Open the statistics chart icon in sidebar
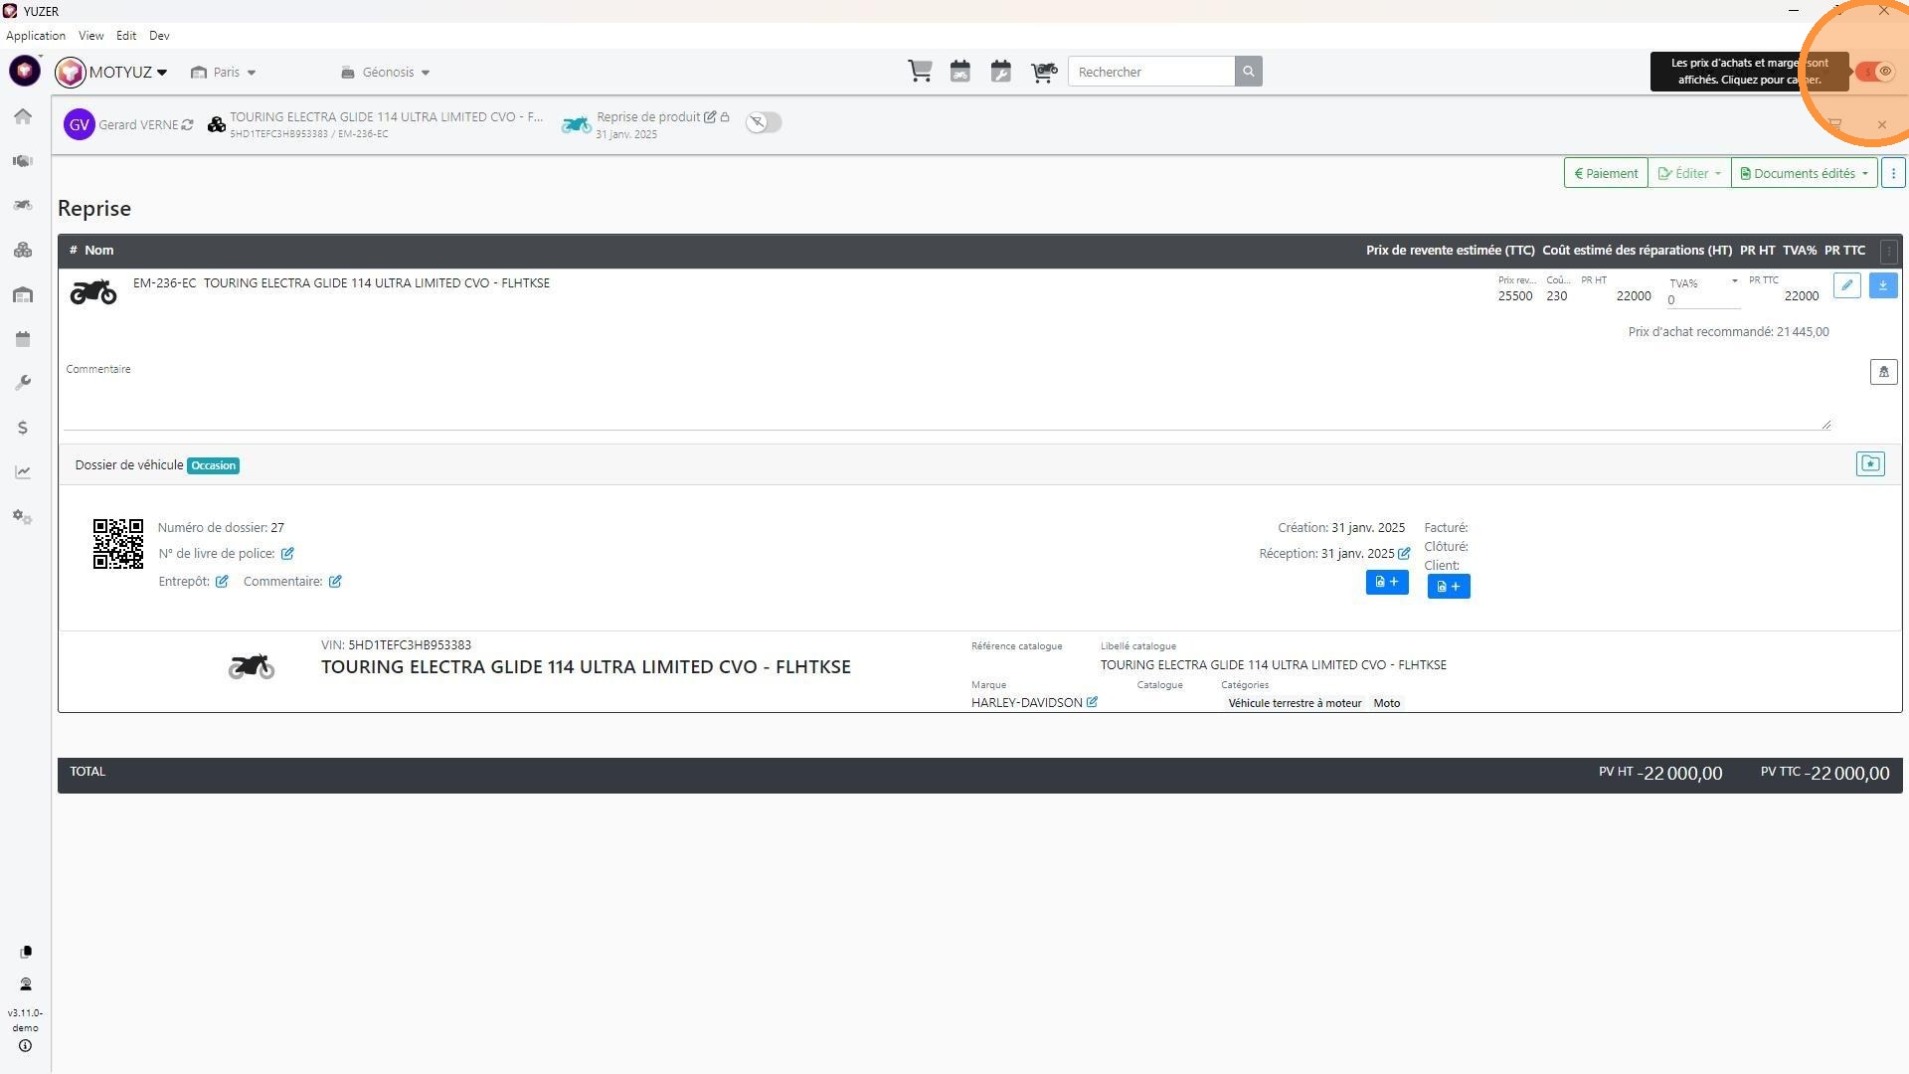Screen dimensions: 1909x1074 23,472
